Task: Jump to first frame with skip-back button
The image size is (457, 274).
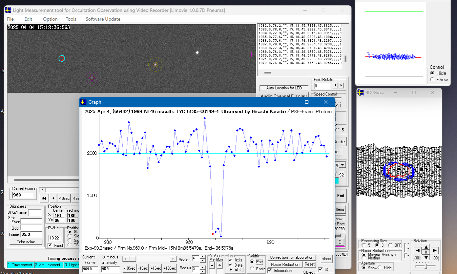Action: pyautogui.click(x=44, y=198)
